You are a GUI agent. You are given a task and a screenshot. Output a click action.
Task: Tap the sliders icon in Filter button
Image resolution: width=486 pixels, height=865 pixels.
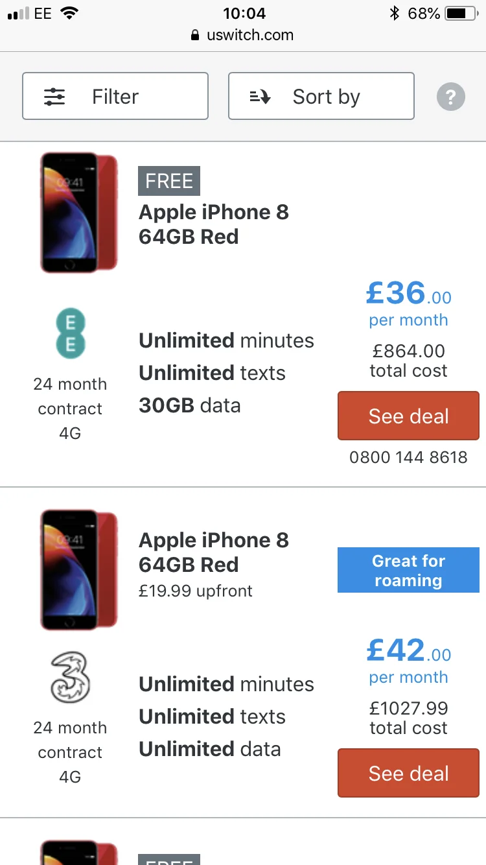pyautogui.click(x=54, y=97)
